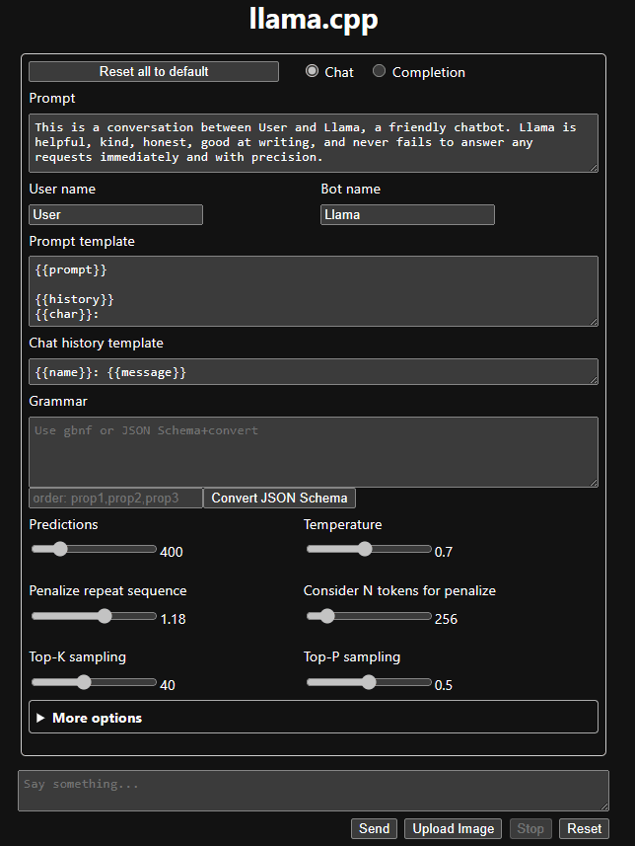
Task: Select the Chat radio button
Action: pos(313,71)
